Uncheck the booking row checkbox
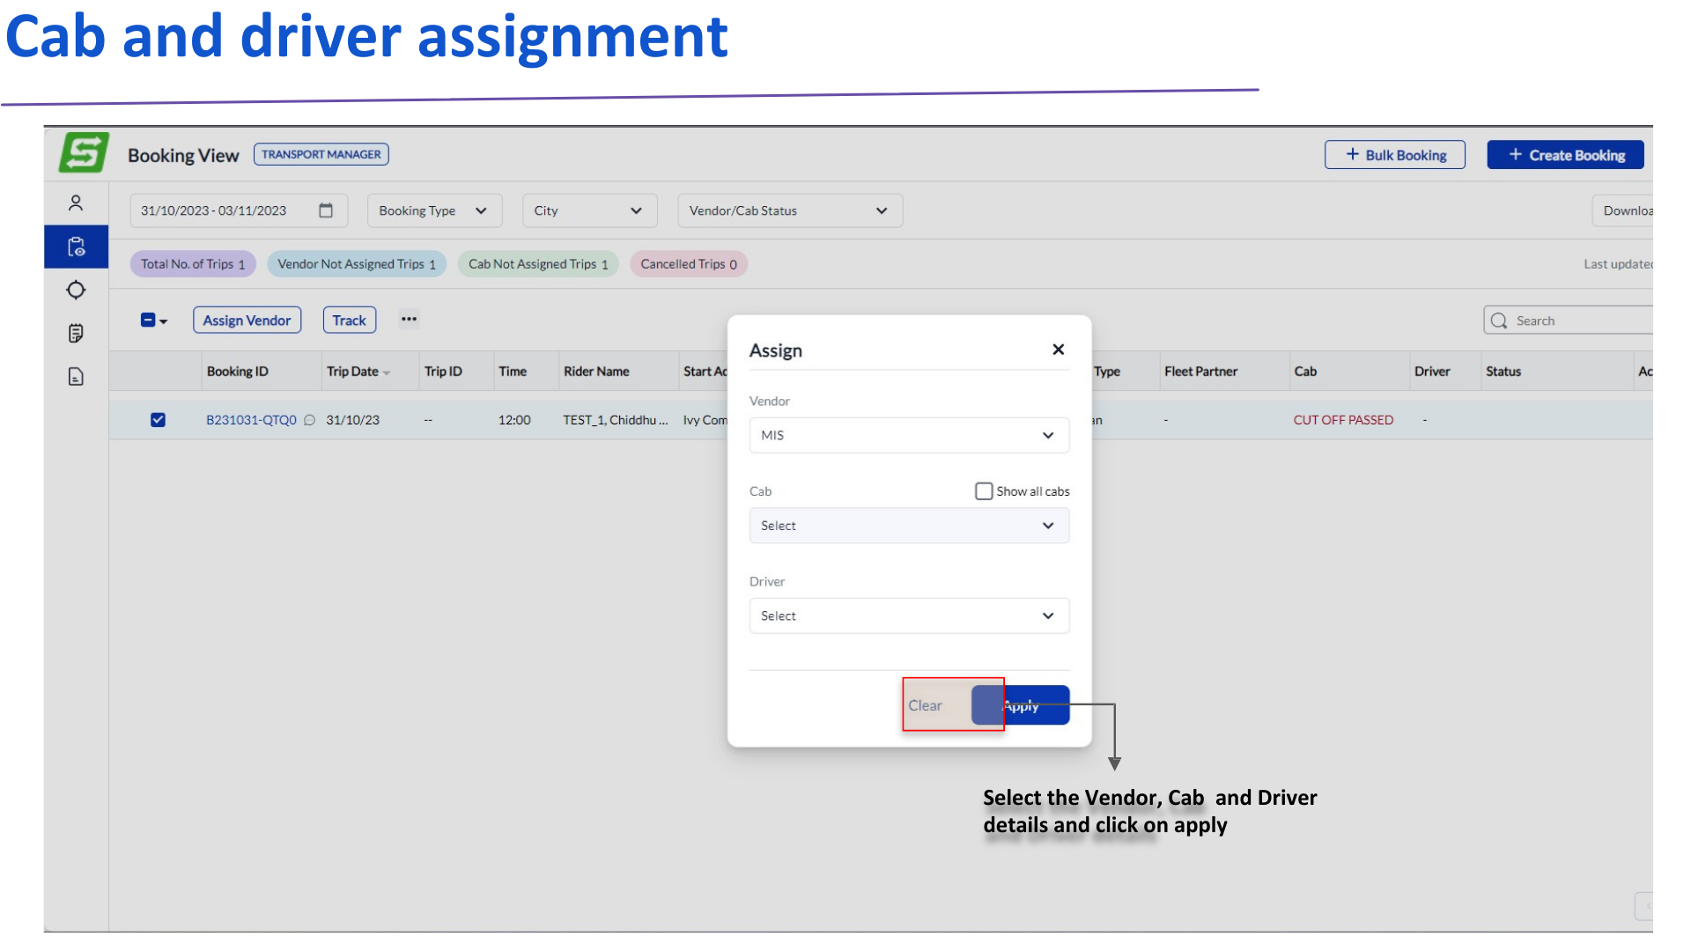The image size is (1691, 951). 158,420
